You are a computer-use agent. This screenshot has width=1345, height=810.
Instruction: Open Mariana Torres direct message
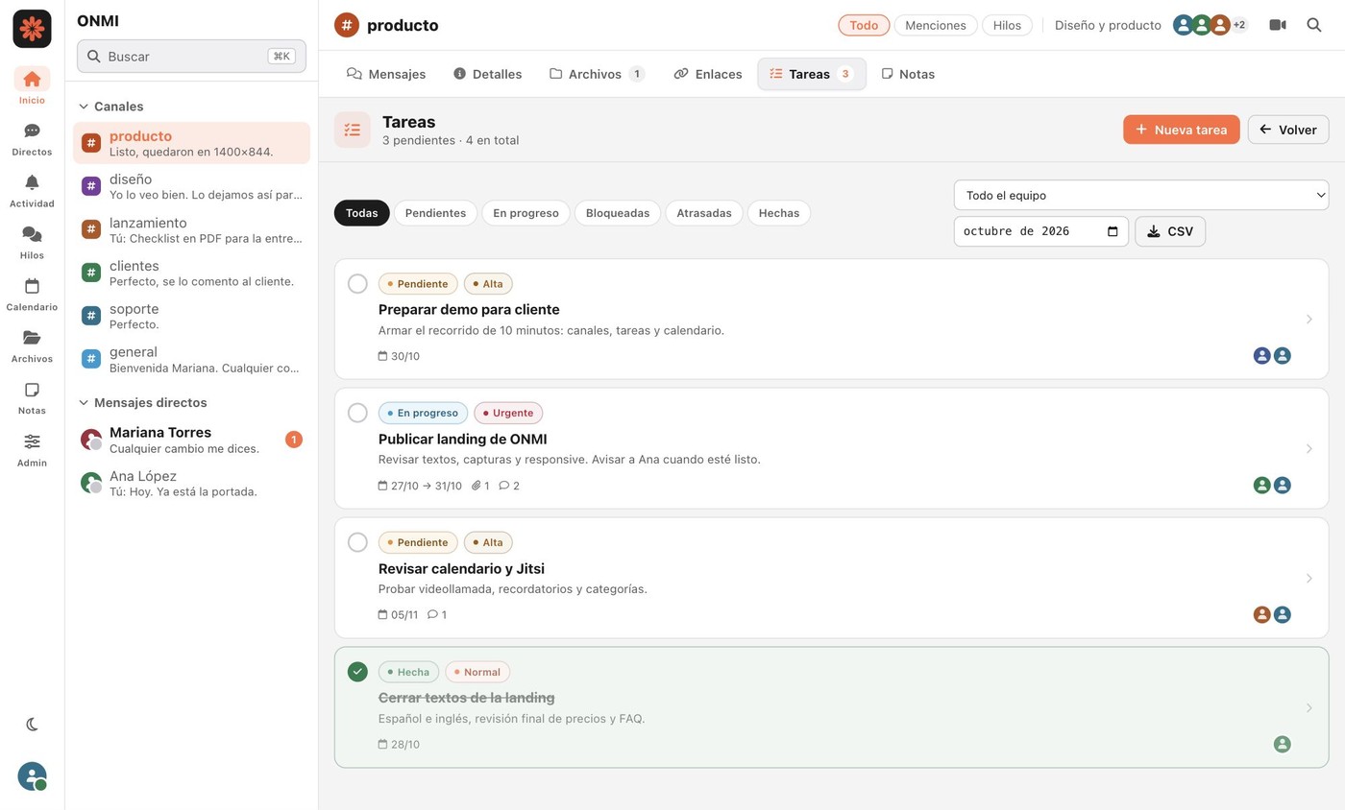coord(191,440)
